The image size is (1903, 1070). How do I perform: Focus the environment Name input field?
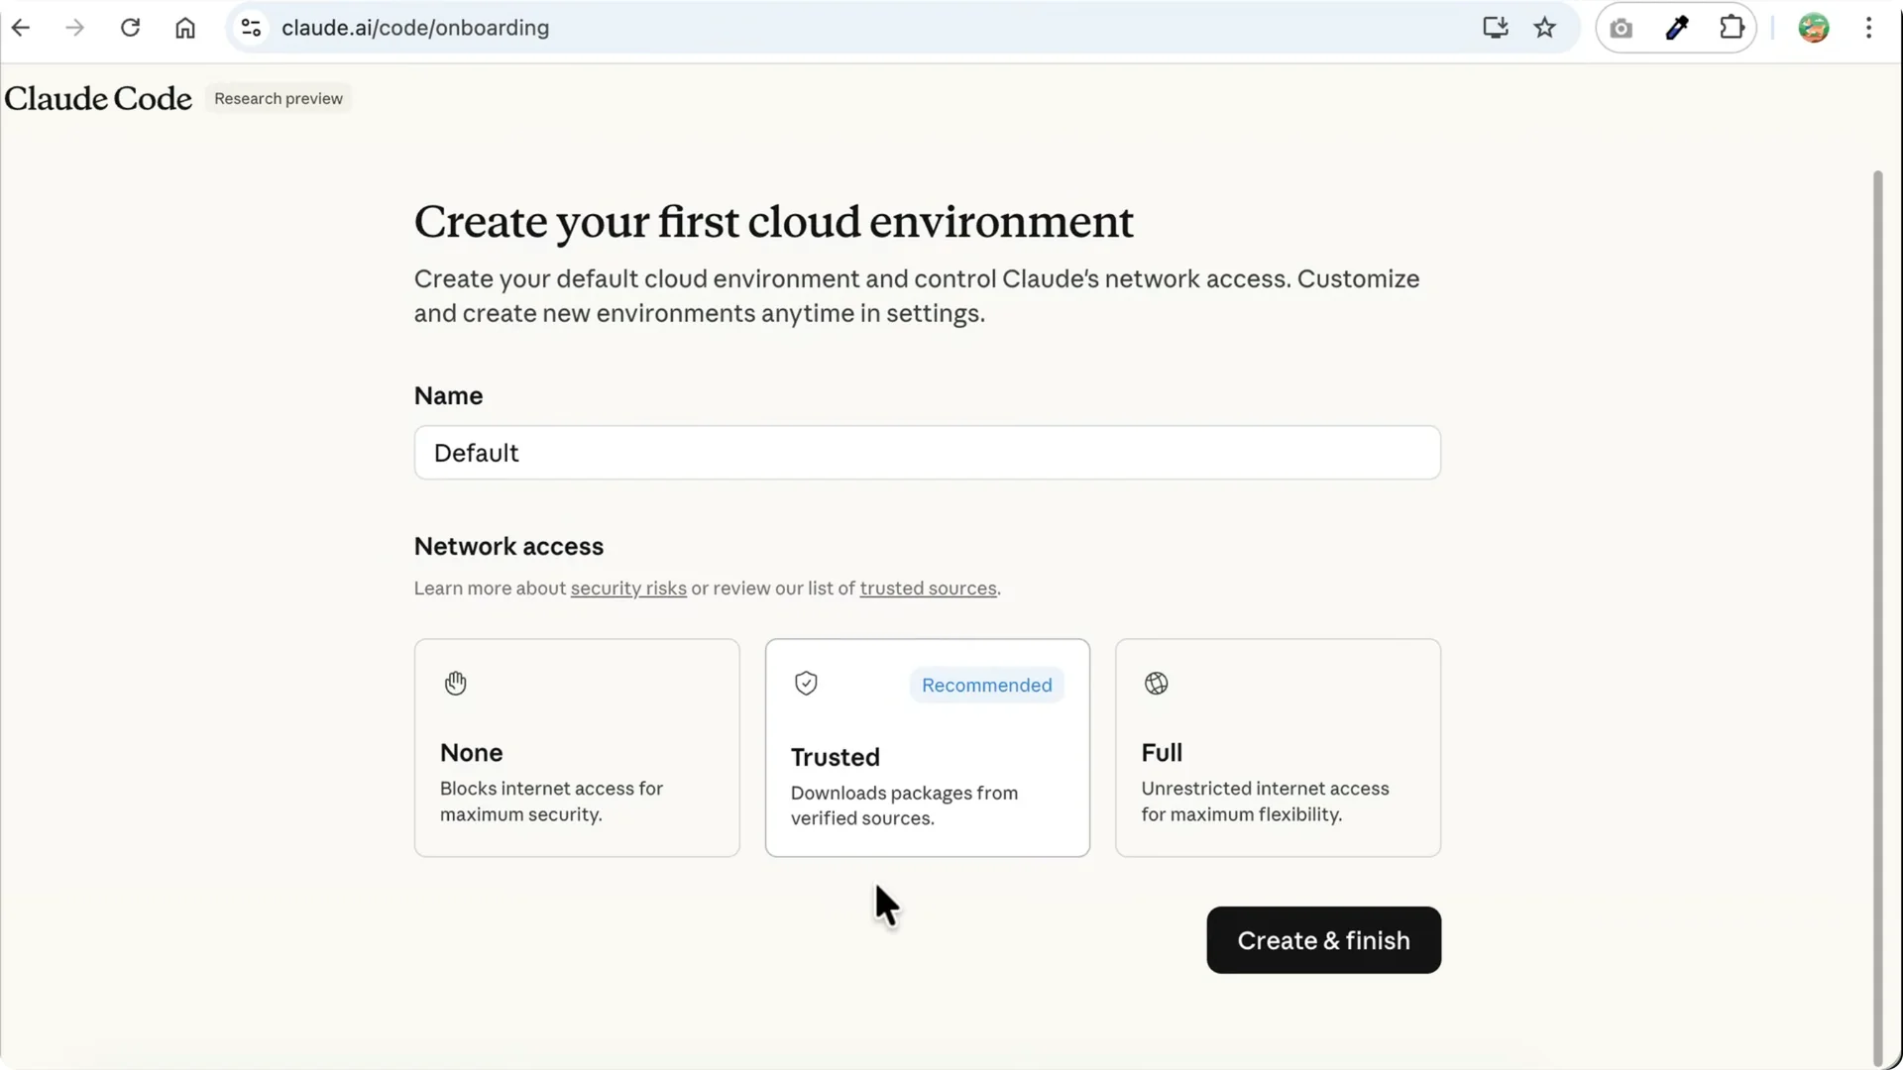pos(928,453)
